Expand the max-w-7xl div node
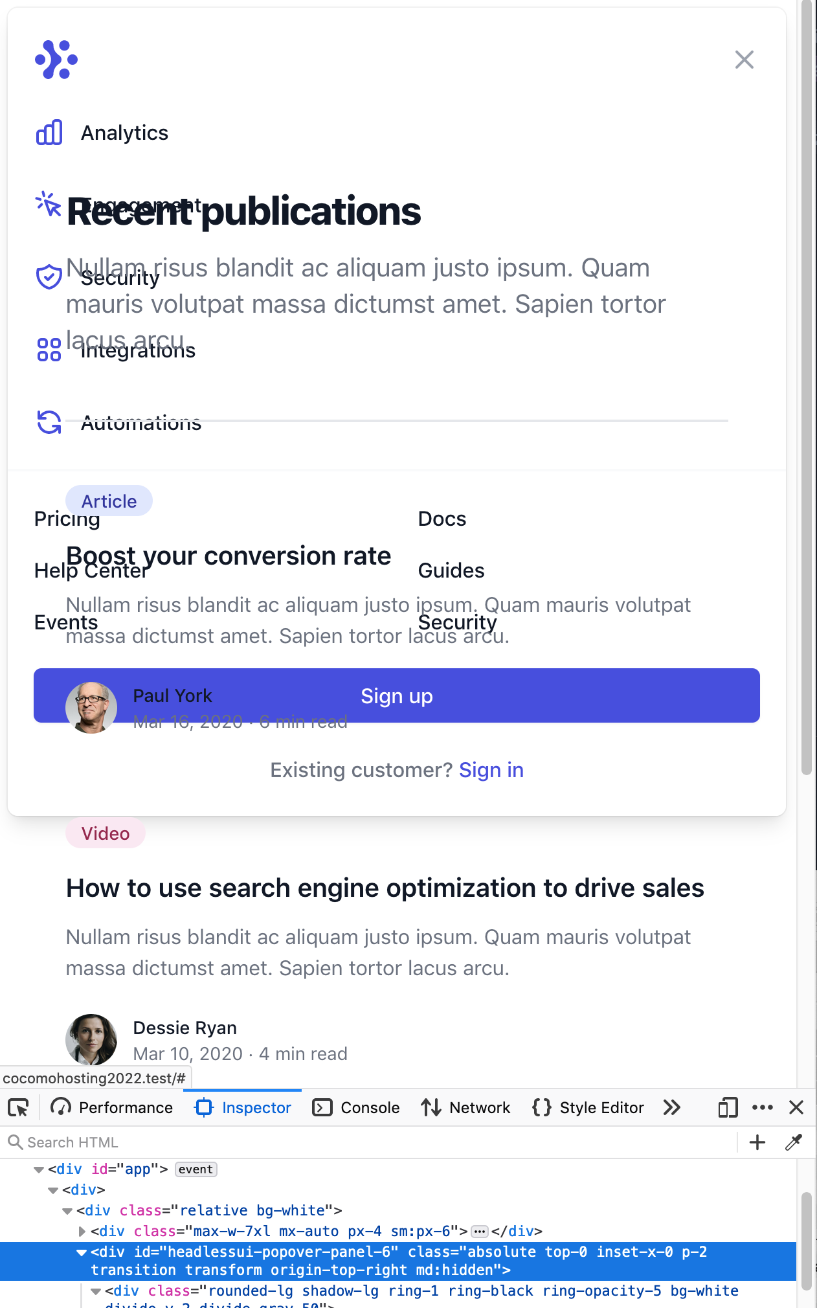Screen dimensions: 817x1308 pos(82,1231)
